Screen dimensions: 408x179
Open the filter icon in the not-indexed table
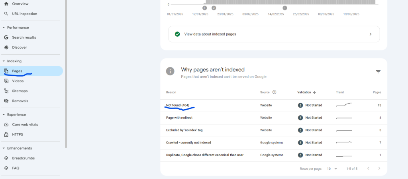click(x=379, y=72)
